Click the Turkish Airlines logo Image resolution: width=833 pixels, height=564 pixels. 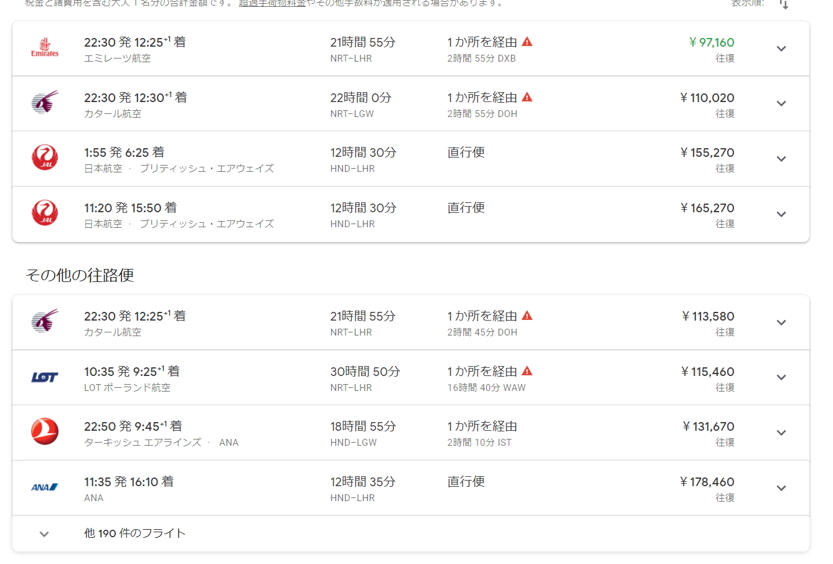45,432
